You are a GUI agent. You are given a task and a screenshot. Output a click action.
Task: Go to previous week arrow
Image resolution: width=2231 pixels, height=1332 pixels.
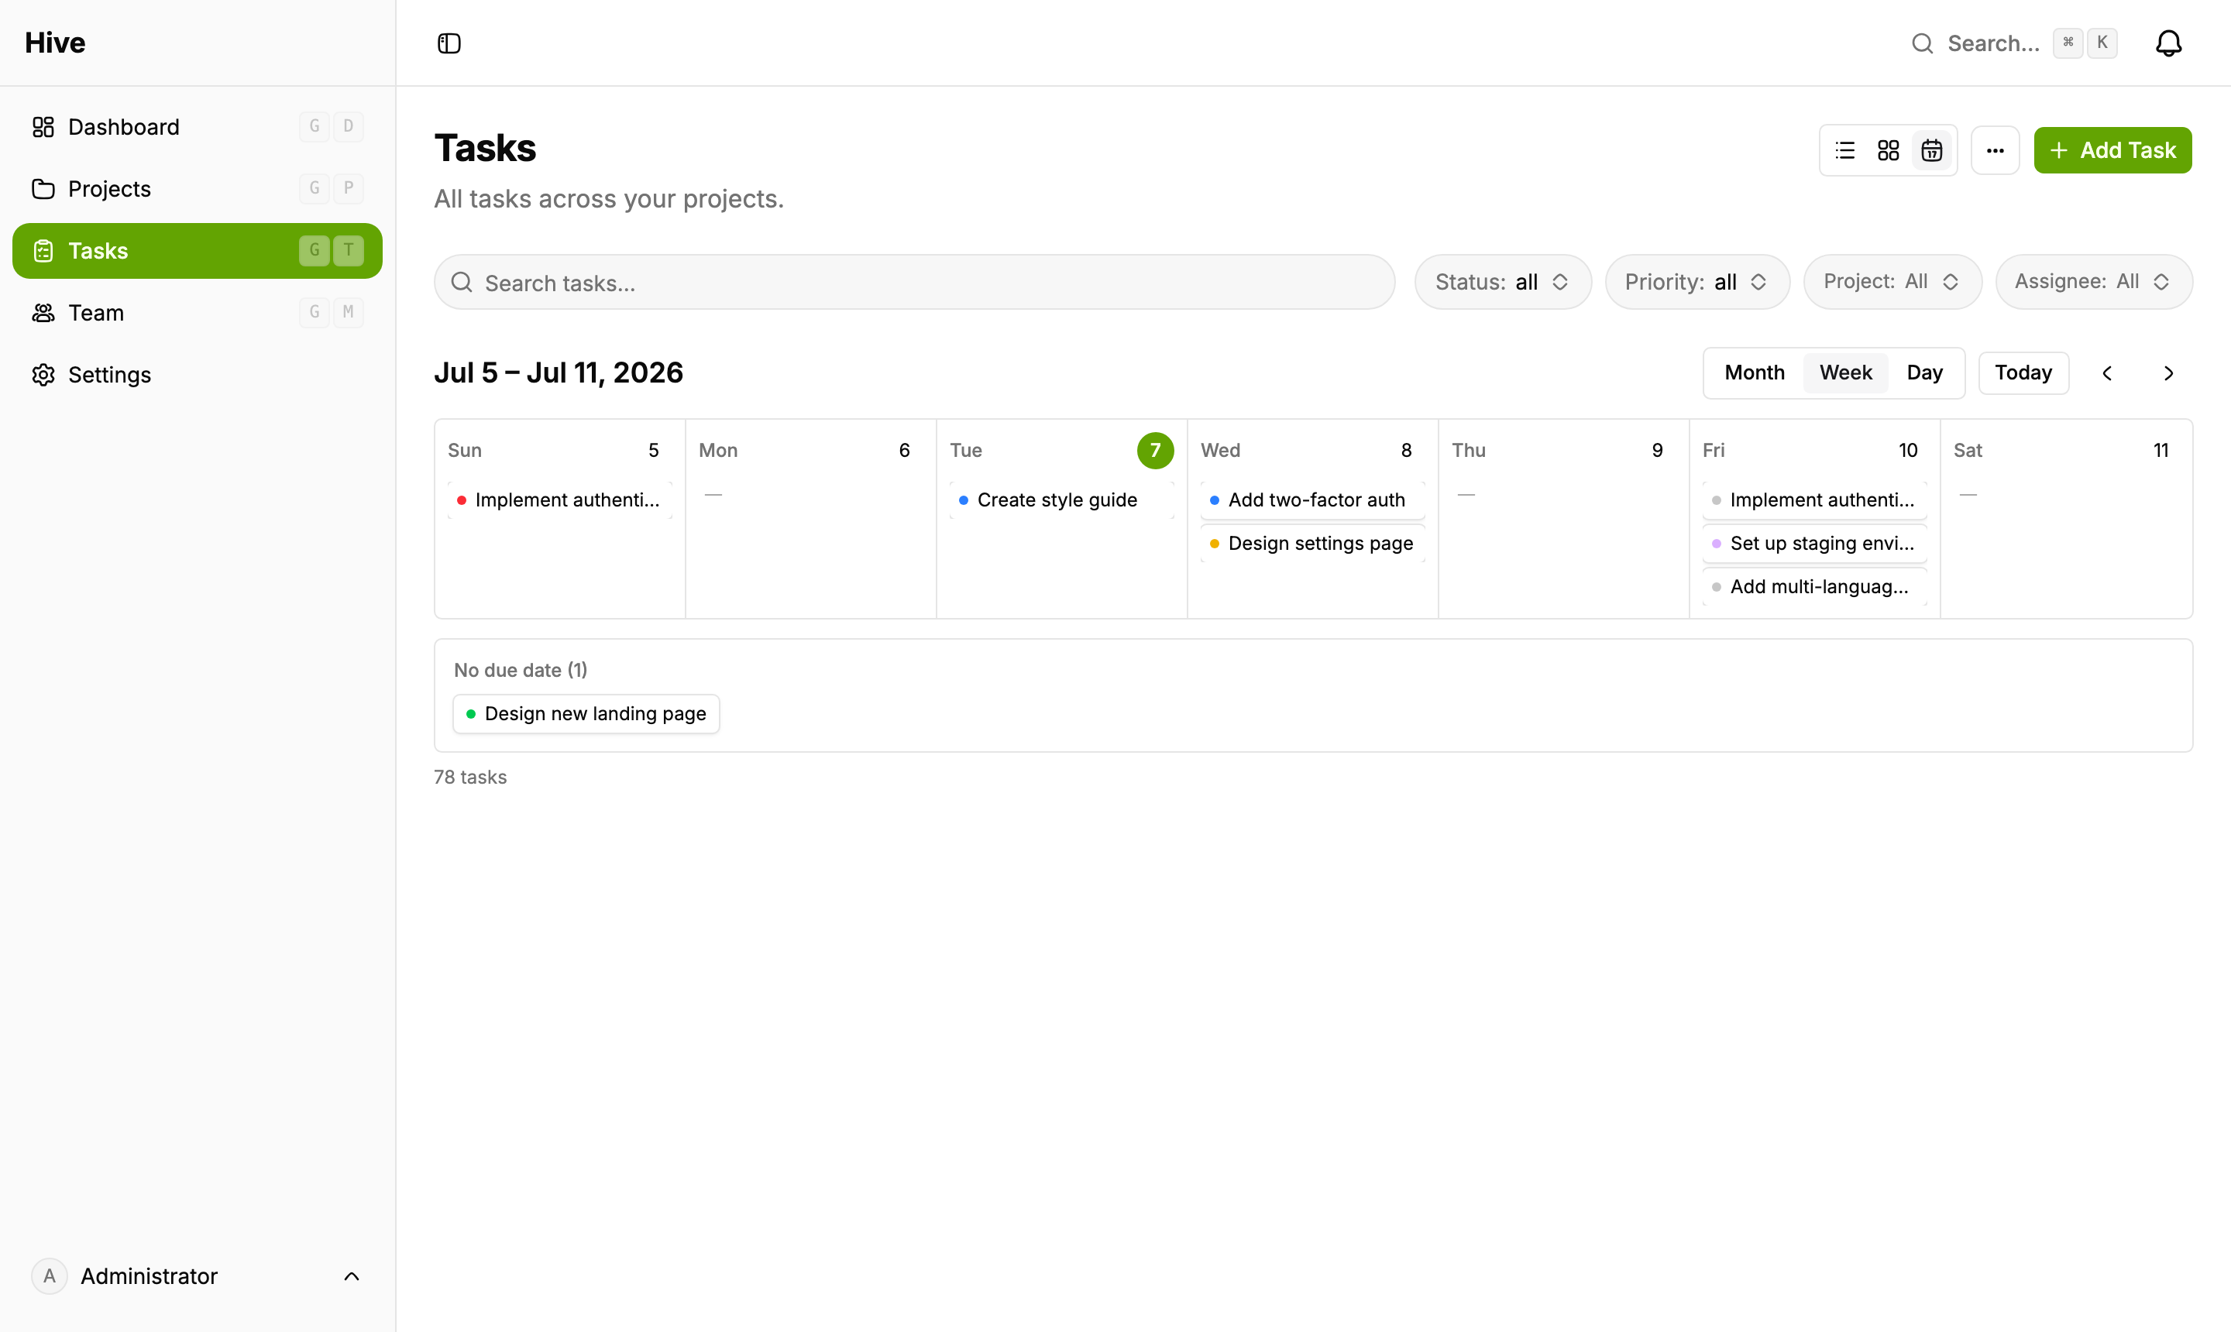[2107, 373]
